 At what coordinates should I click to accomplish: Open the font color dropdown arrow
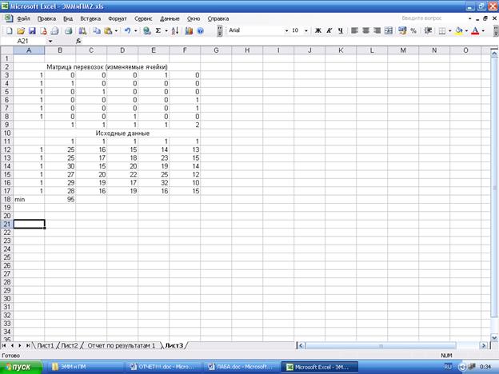pyautogui.click(x=483, y=30)
